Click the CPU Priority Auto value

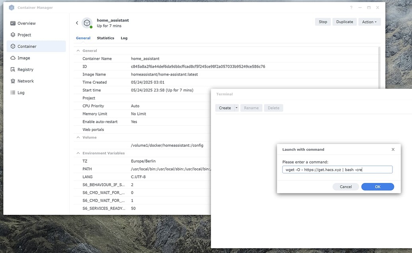135,106
